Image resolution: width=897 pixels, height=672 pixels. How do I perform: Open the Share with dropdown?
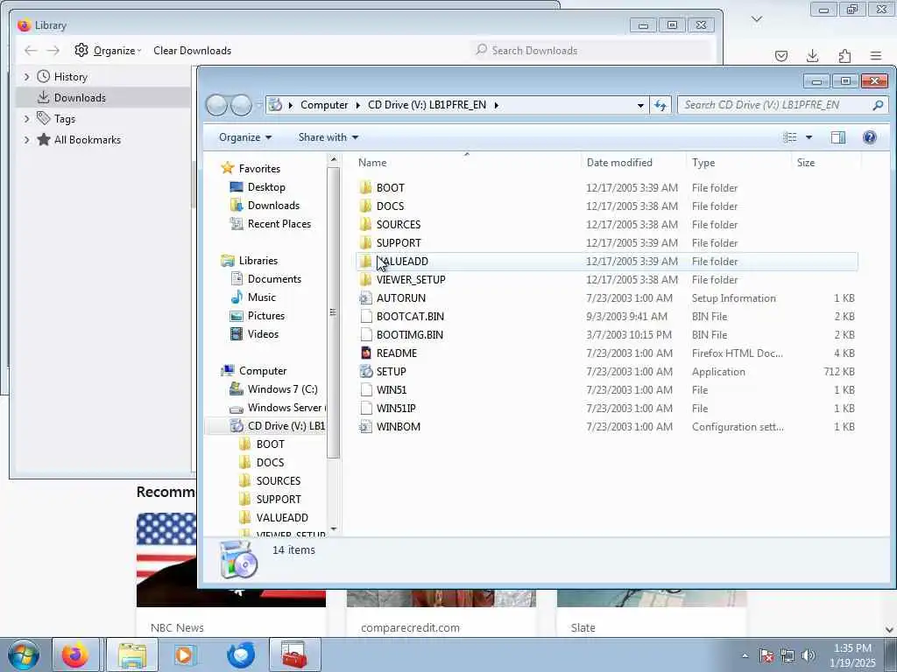coord(328,137)
